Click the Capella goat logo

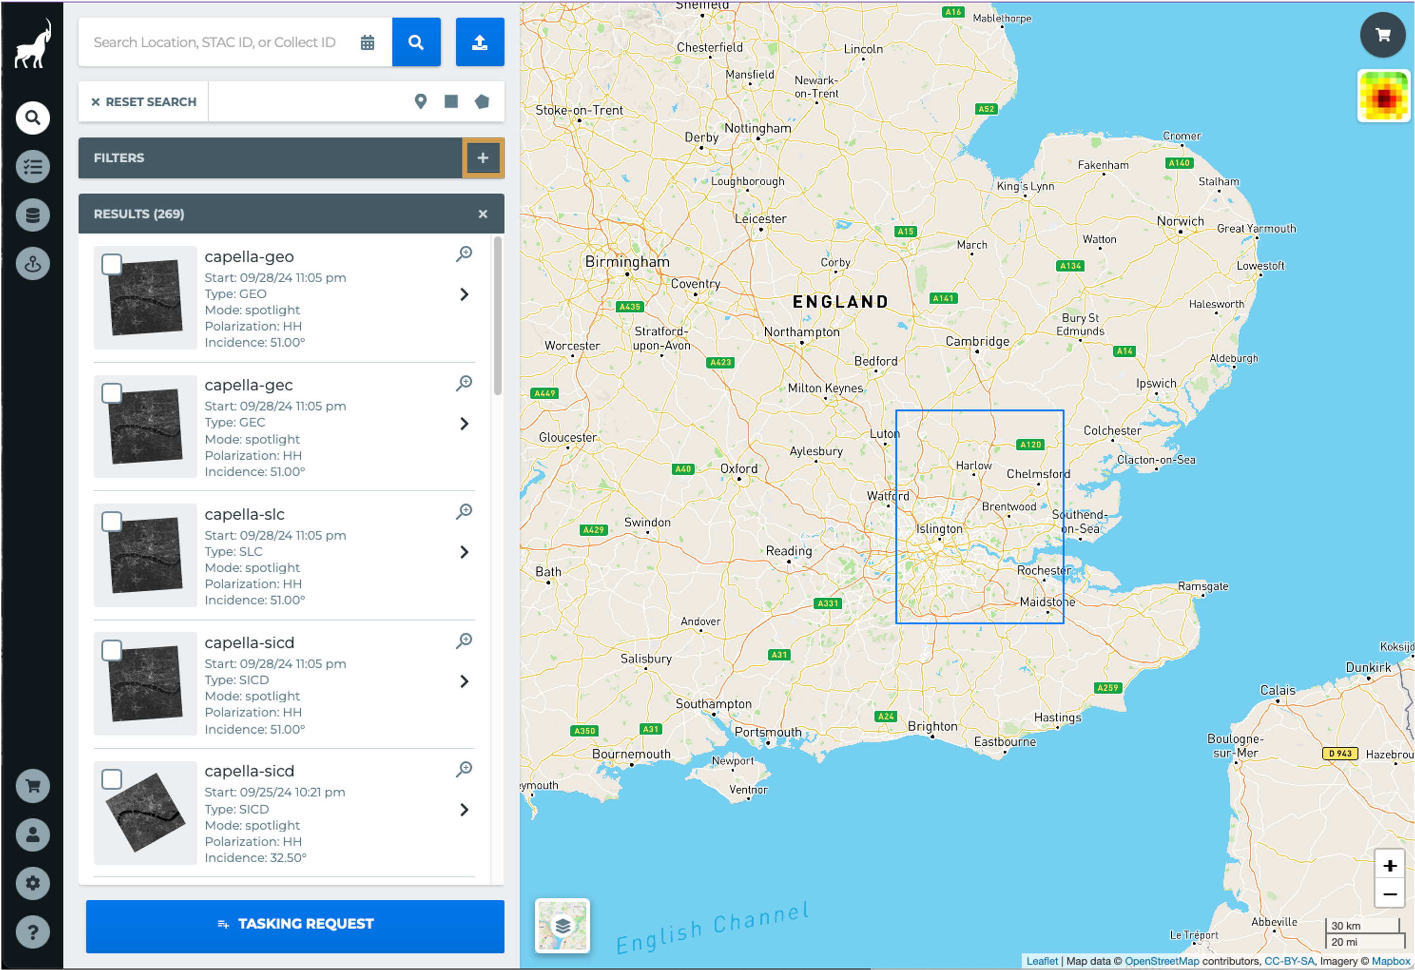pyautogui.click(x=33, y=44)
